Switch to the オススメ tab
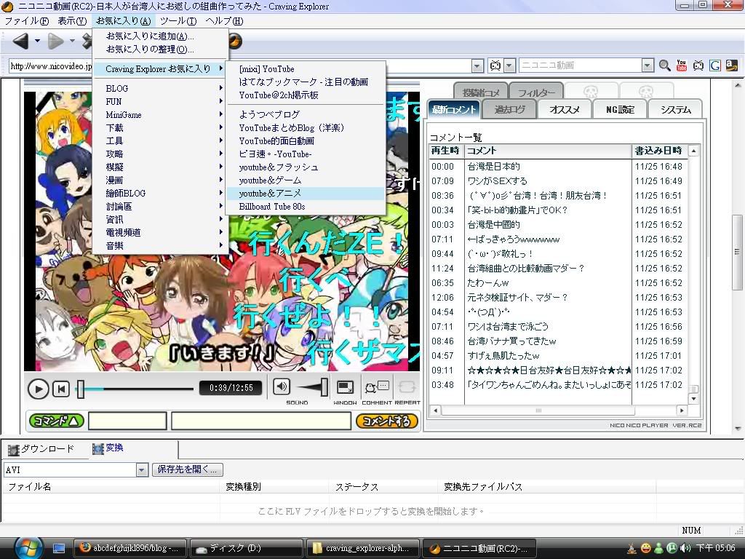The height and width of the screenshot is (559, 745). click(x=565, y=109)
